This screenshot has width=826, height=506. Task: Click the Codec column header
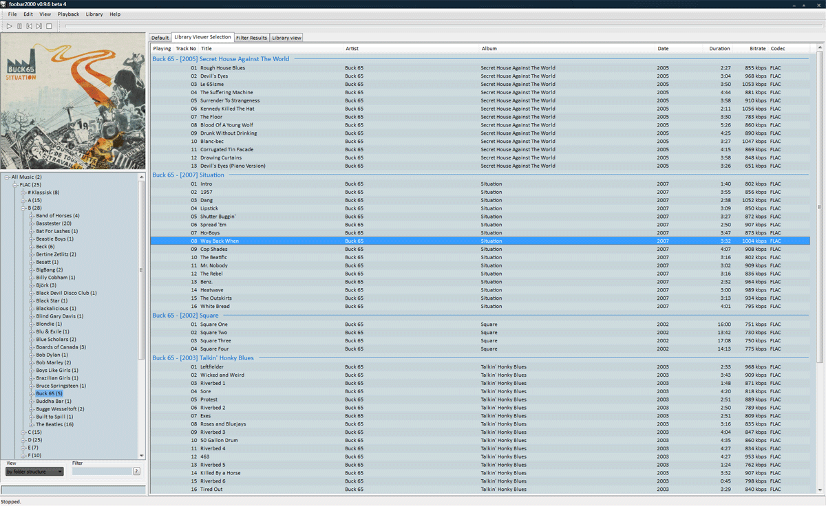(789, 49)
